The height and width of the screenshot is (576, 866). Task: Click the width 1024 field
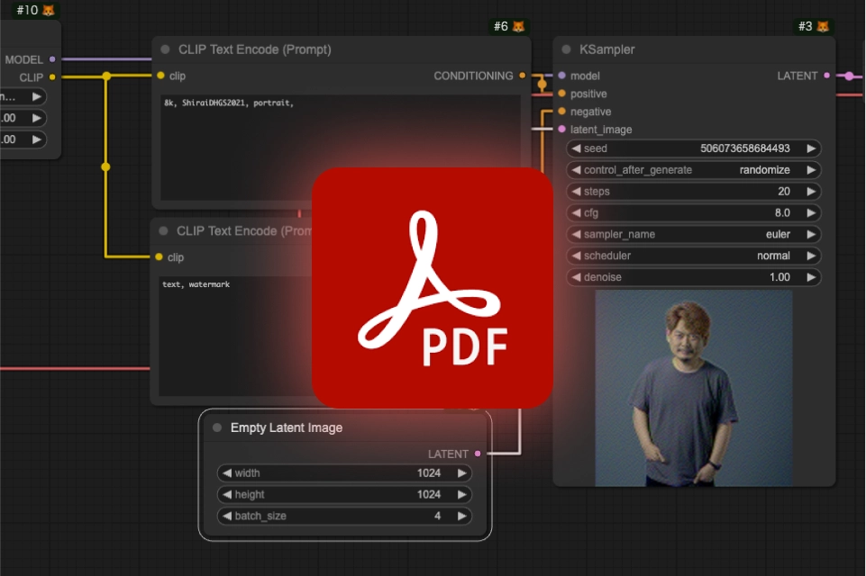coord(344,472)
